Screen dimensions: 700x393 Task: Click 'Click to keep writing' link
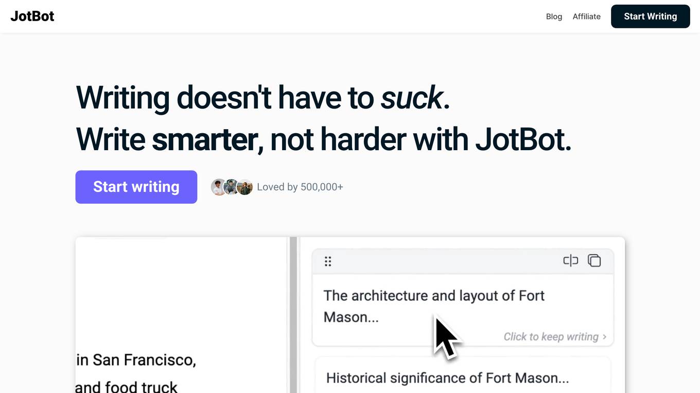[551, 336]
